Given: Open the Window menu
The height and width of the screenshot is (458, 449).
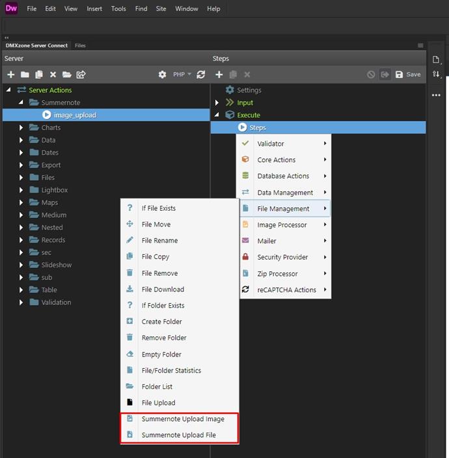Looking at the screenshot, I should tap(187, 8).
